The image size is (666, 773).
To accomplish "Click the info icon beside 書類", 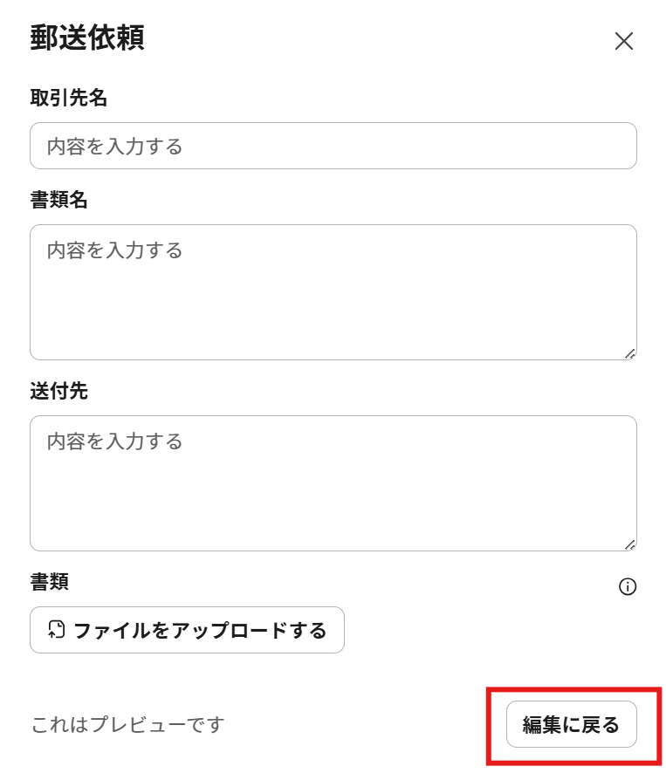I will tap(627, 586).
